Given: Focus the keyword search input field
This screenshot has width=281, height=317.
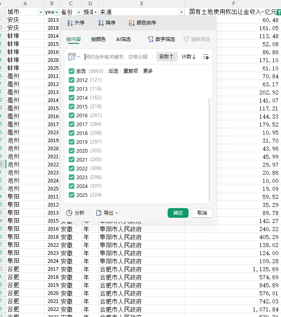Looking at the screenshot, I should click(116, 57).
